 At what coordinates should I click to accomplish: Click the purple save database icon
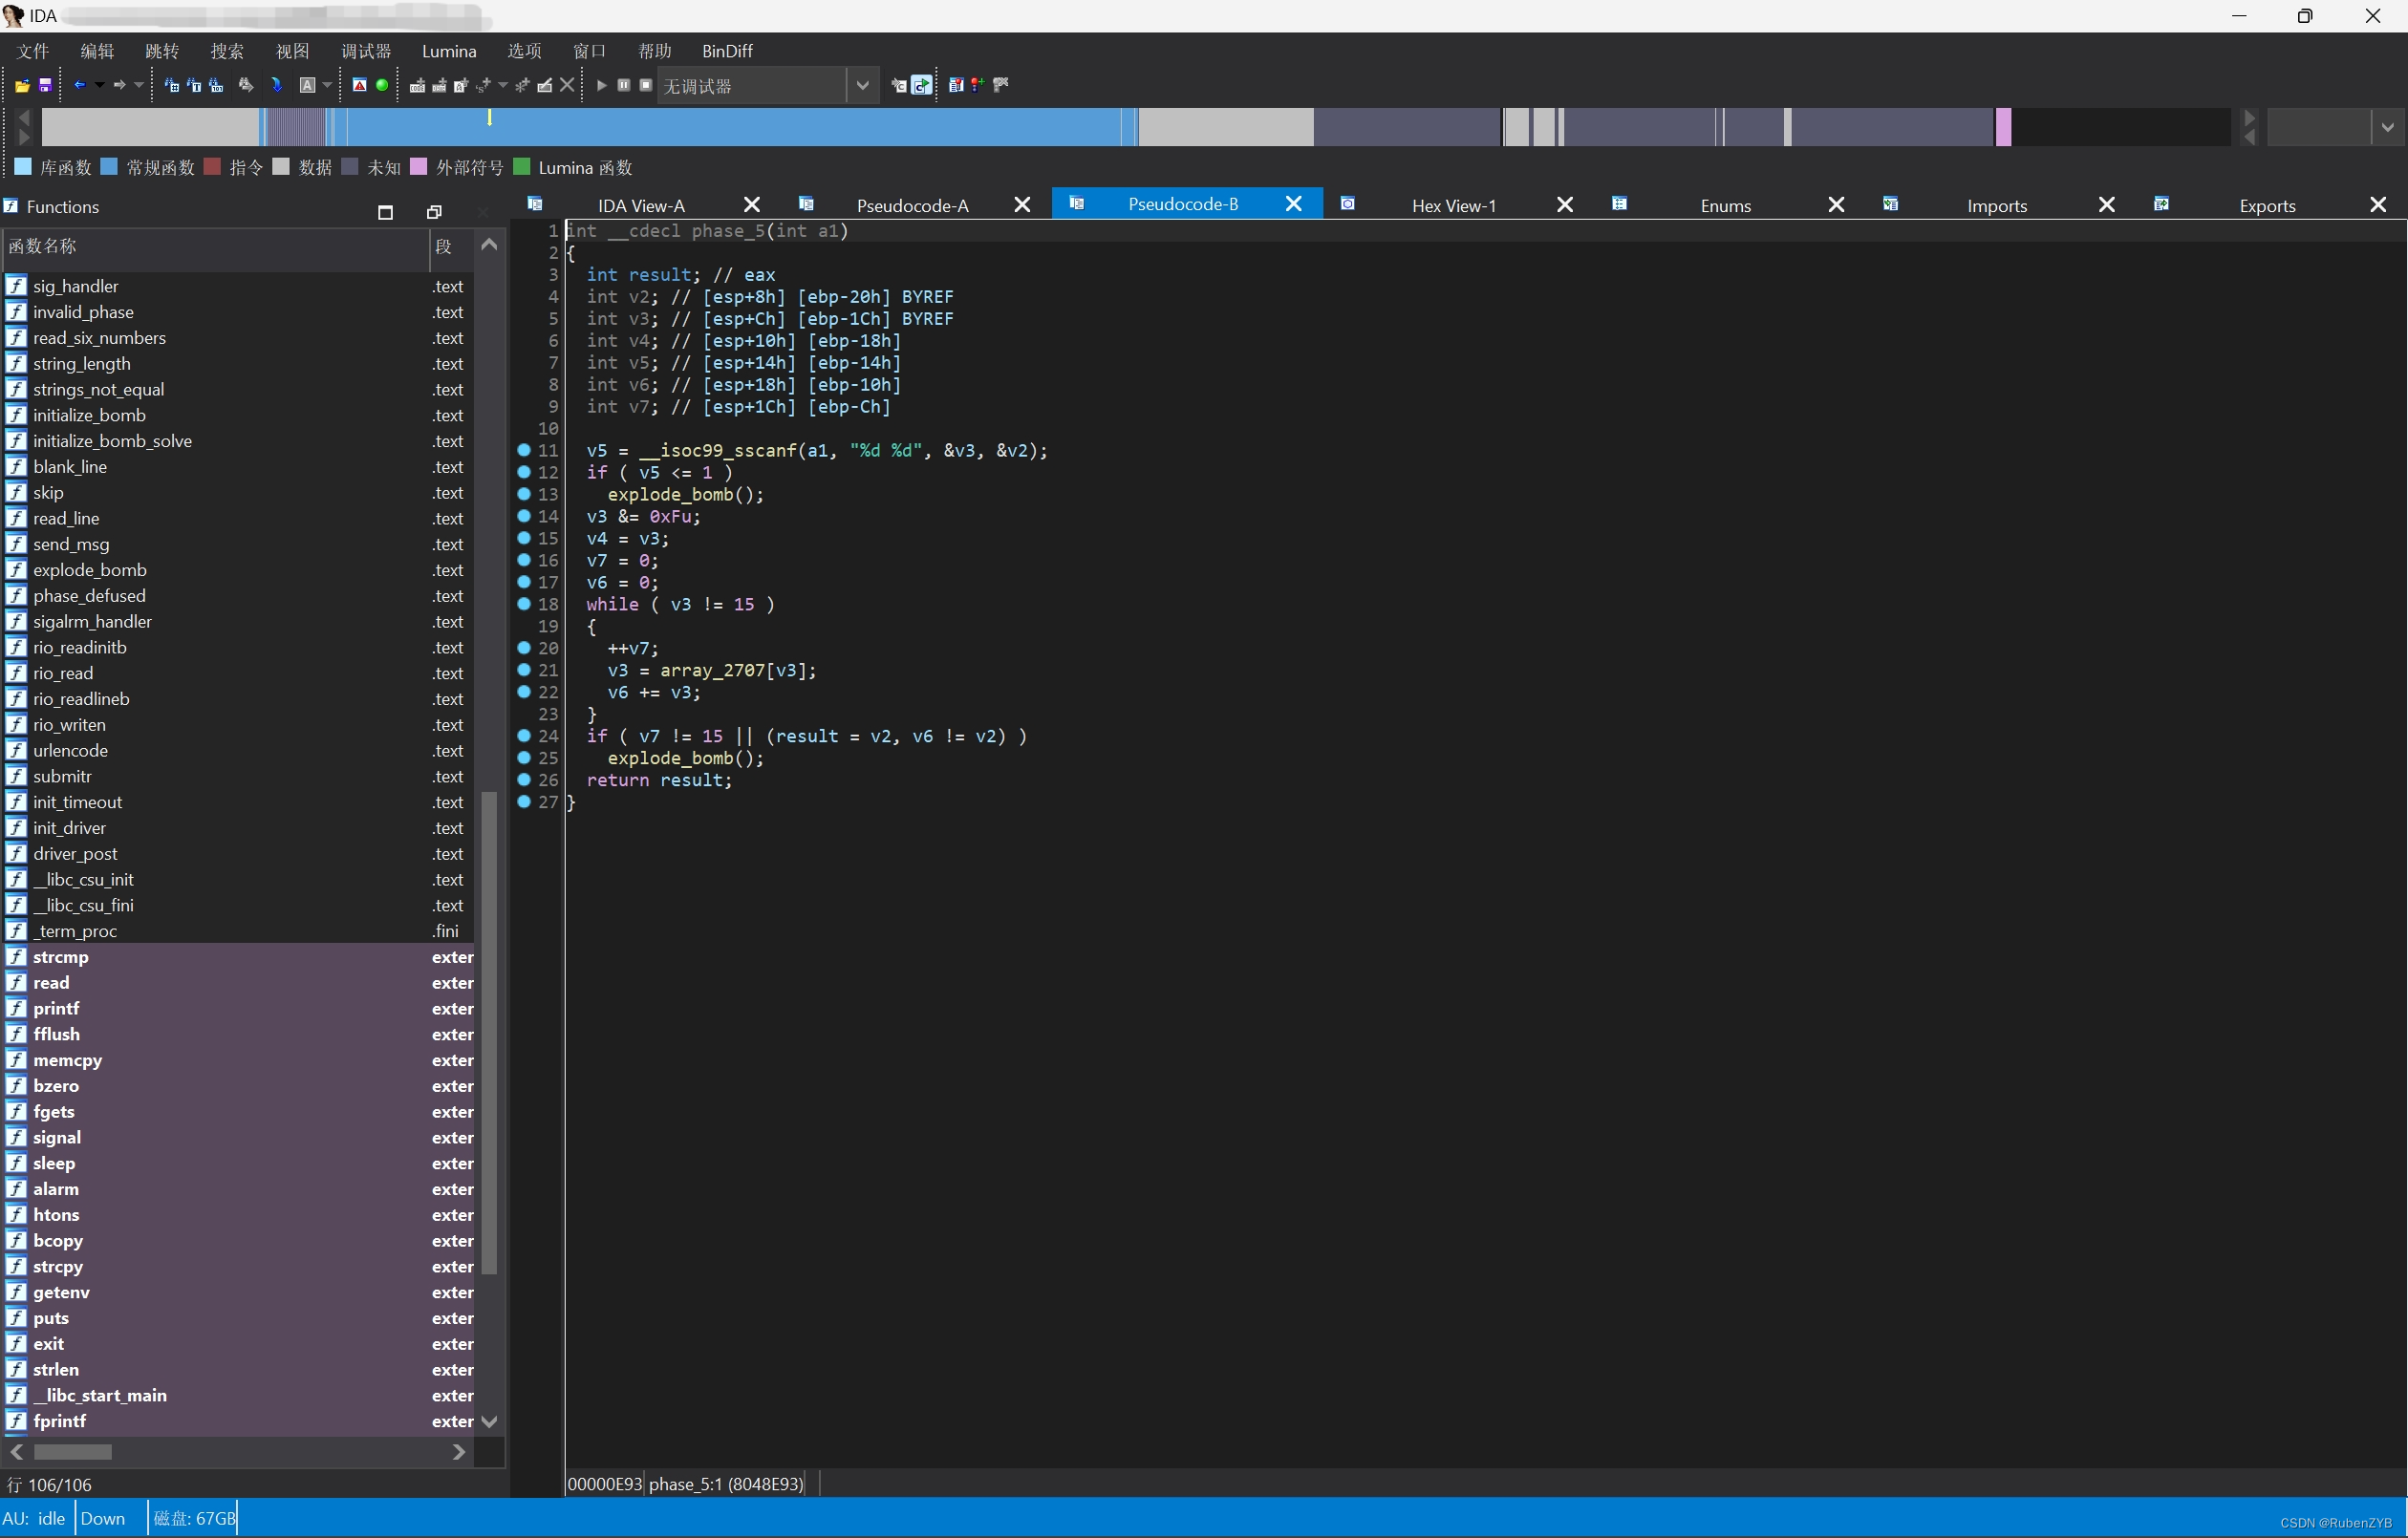point(45,86)
